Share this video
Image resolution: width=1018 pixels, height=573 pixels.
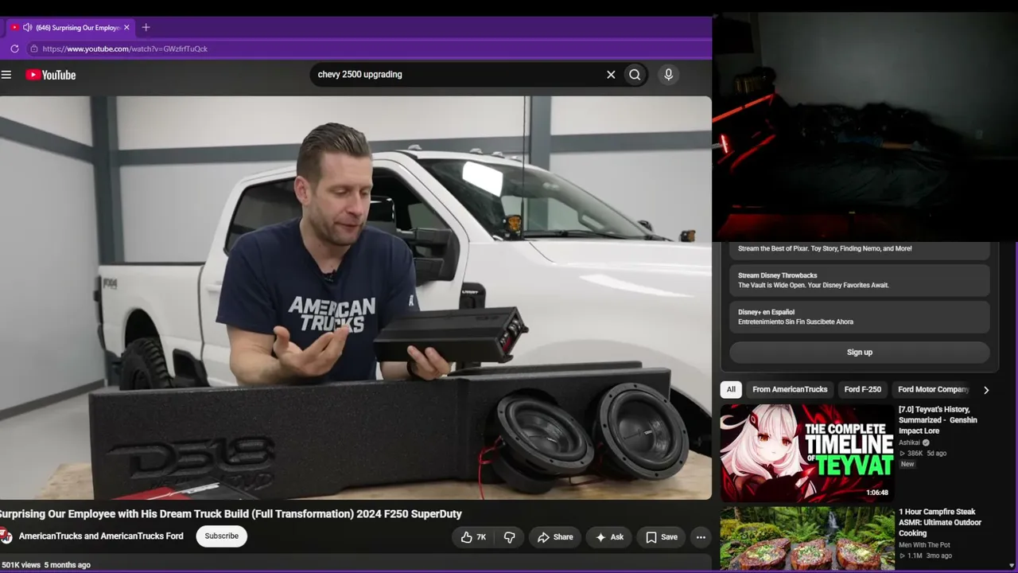[x=555, y=537]
